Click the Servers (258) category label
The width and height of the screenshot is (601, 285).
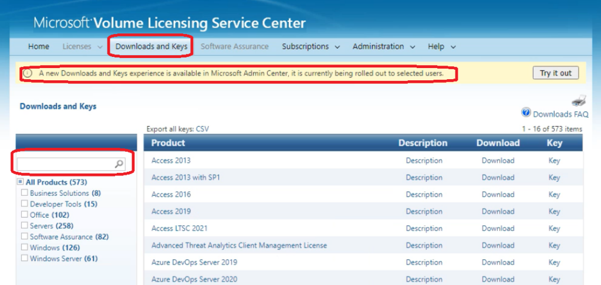pyautogui.click(x=52, y=226)
